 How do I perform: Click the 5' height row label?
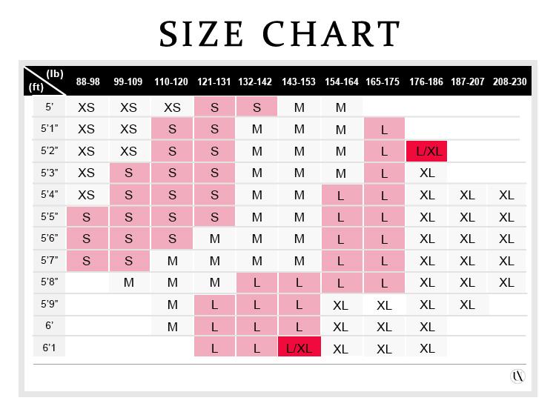(x=49, y=107)
